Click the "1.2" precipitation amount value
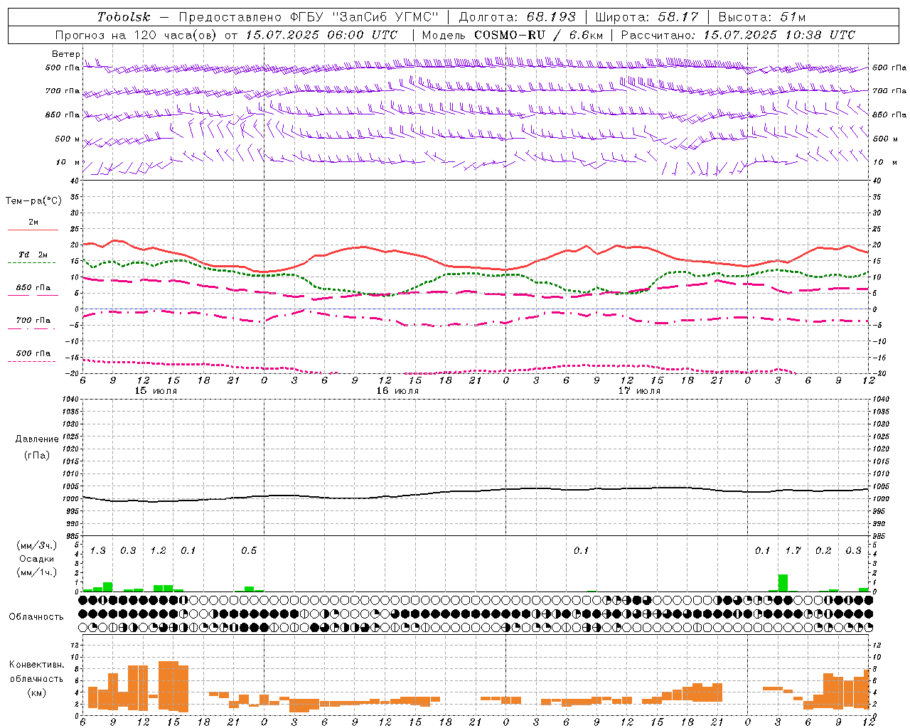 159,551
